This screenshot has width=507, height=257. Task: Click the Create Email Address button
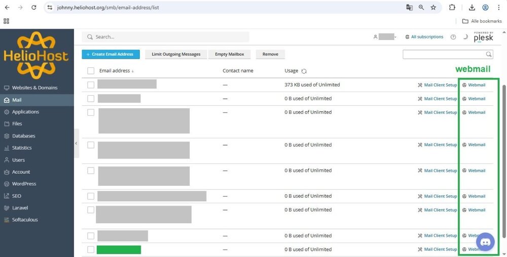(x=111, y=54)
